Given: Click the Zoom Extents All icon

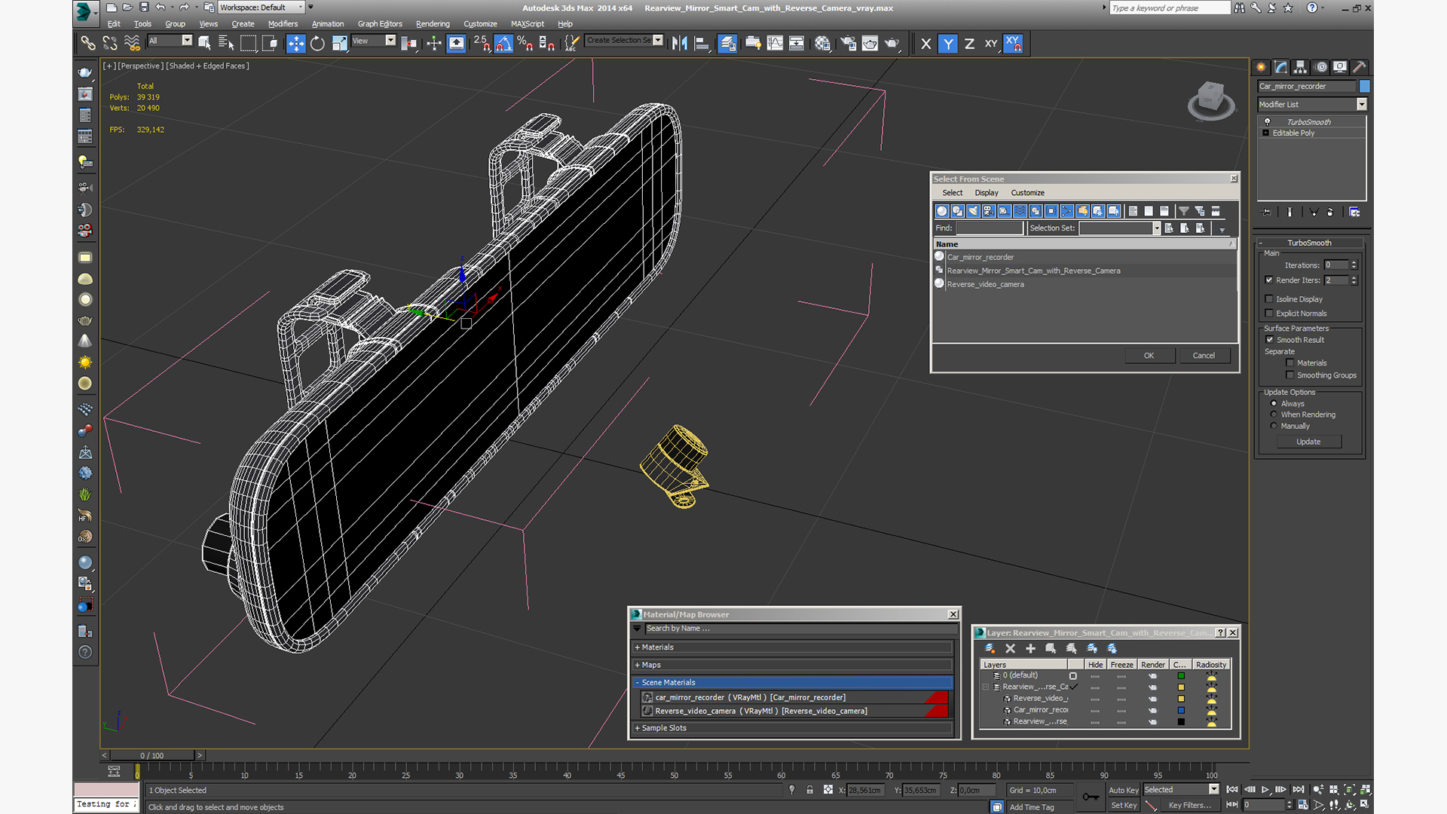Looking at the screenshot, I should (1365, 790).
